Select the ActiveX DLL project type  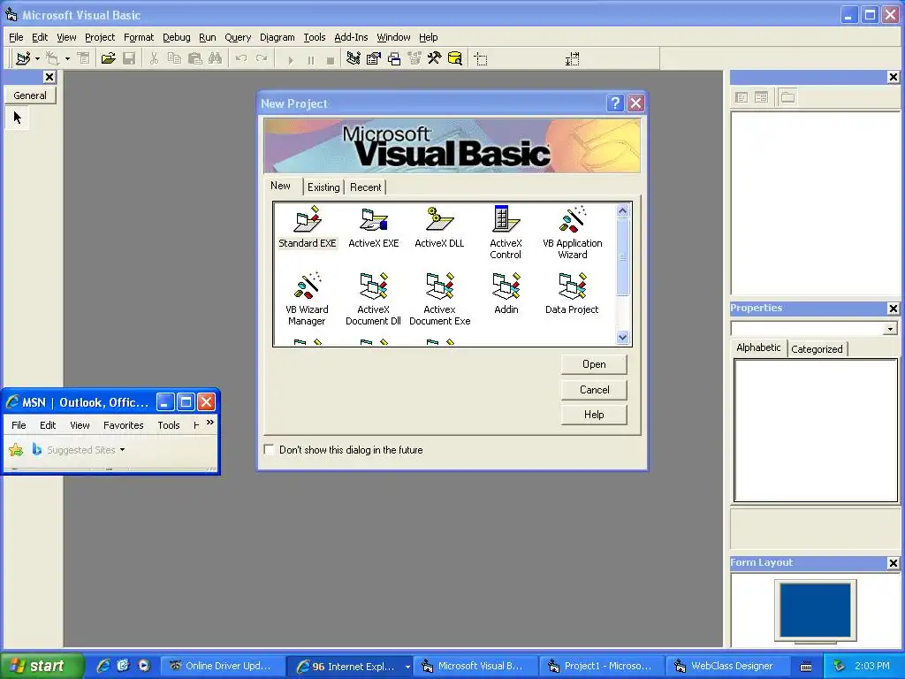439,227
